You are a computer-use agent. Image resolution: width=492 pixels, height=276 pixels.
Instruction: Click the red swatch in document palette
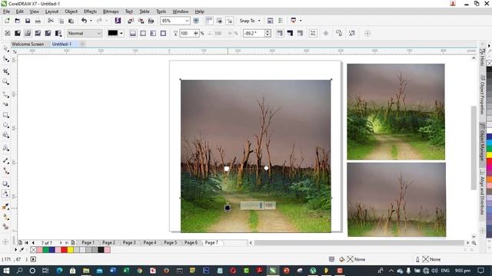tap(64, 250)
